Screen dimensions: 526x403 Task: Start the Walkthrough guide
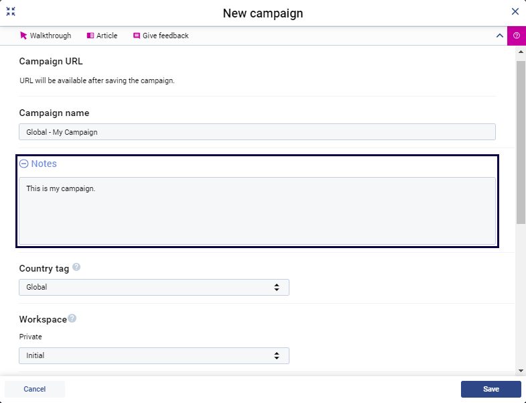[x=46, y=36]
